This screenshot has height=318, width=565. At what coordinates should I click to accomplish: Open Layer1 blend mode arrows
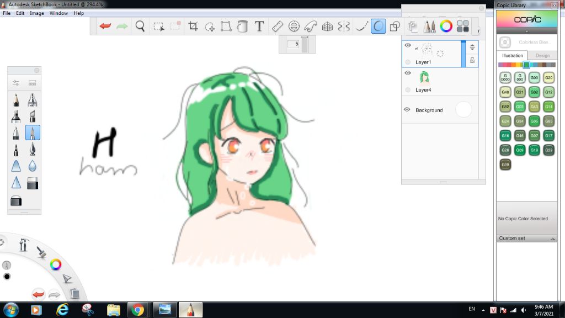[x=472, y=47]
